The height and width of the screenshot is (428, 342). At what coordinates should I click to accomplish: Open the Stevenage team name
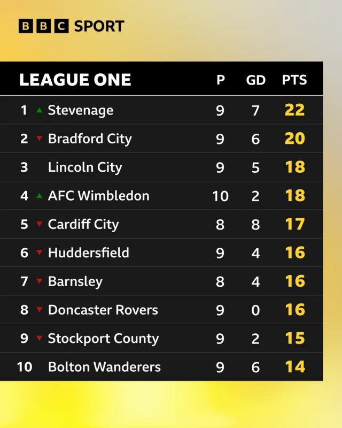81,110
